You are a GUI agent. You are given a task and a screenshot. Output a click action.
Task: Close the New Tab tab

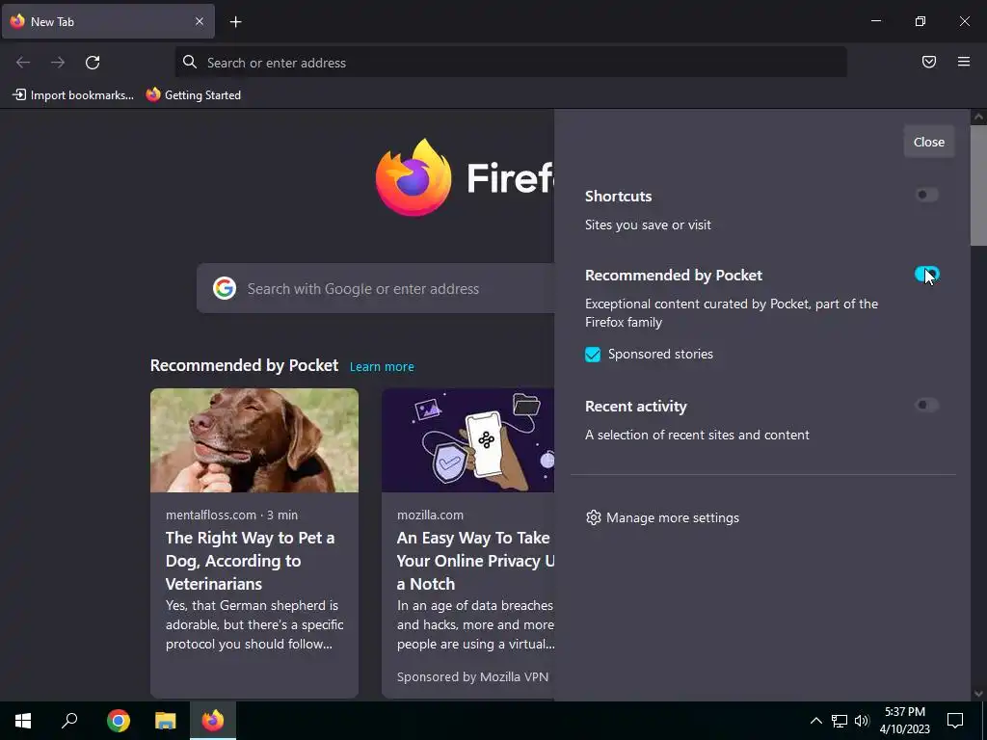[200, 21]
